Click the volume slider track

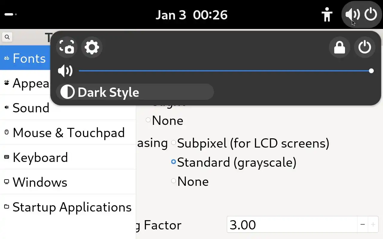click(x=224, y=71)
